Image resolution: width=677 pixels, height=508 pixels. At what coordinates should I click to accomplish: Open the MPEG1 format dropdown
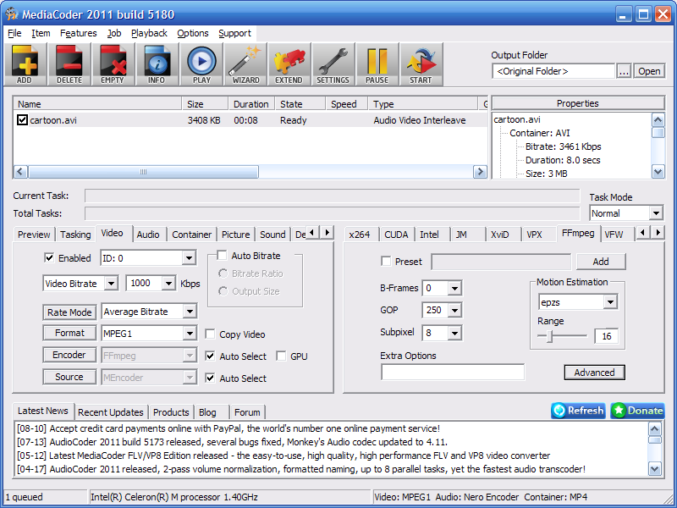[x=190, y=333]
